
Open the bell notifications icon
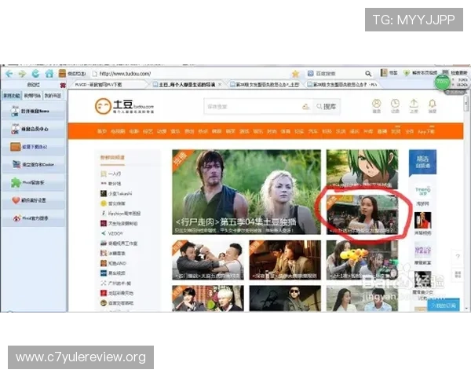click(433, 106)
